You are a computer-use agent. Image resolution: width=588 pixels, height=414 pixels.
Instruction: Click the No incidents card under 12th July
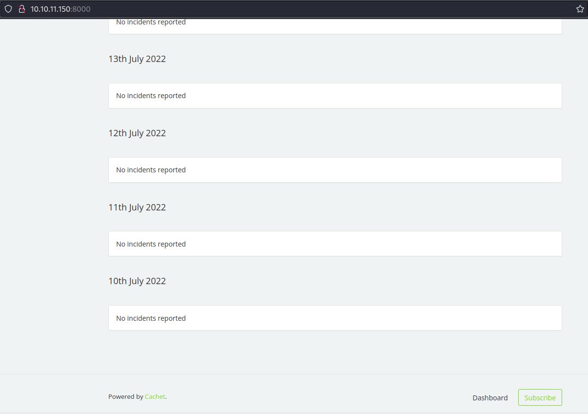coord(335,169)
